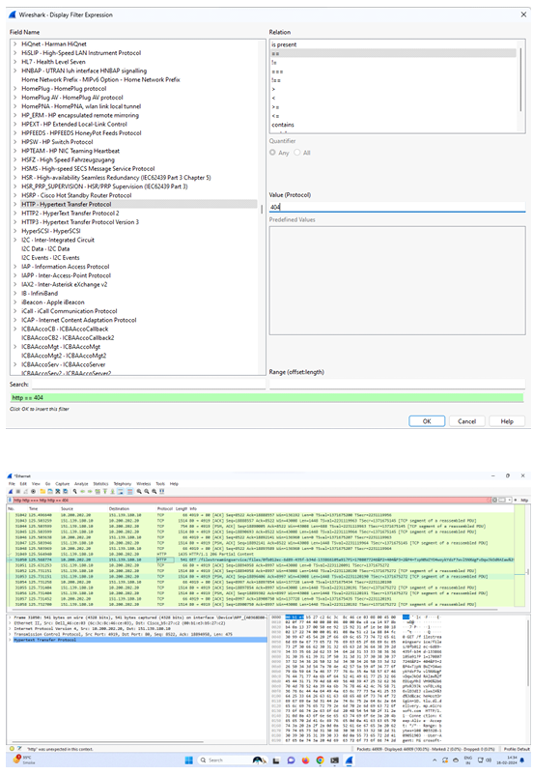Jump to the last packet icon

click(113, 492)
